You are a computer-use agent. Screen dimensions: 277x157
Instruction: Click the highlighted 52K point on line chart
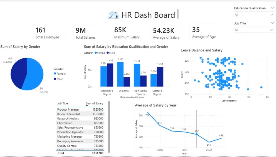(197, 134)
